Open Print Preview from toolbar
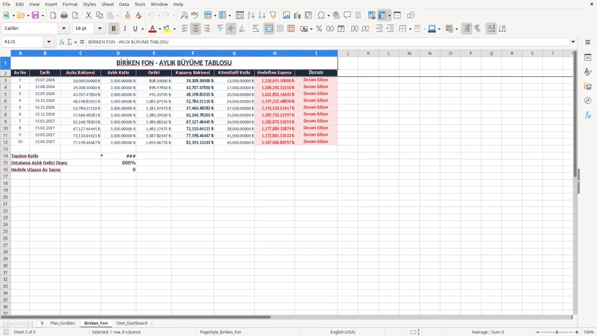The image size is (597, 336). coord(75,15)
